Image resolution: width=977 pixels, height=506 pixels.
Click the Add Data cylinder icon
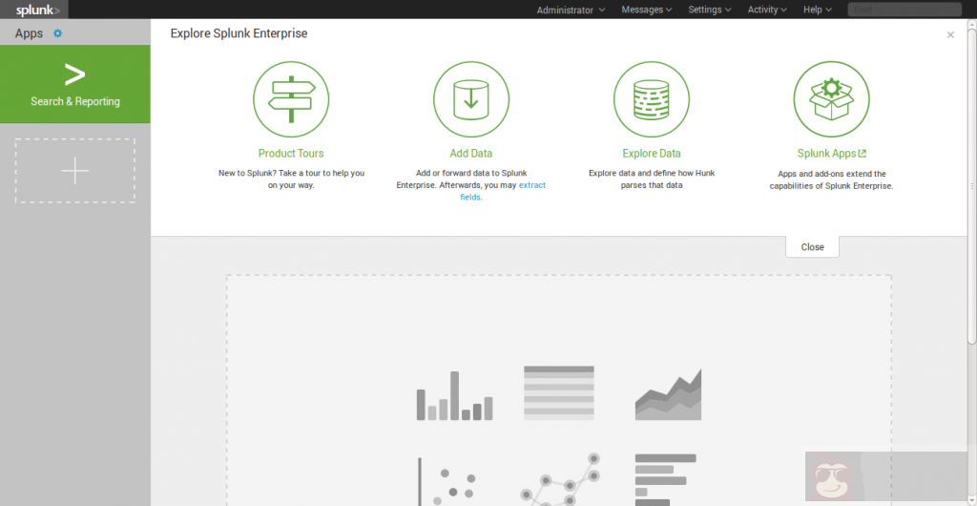pos(471,99)
